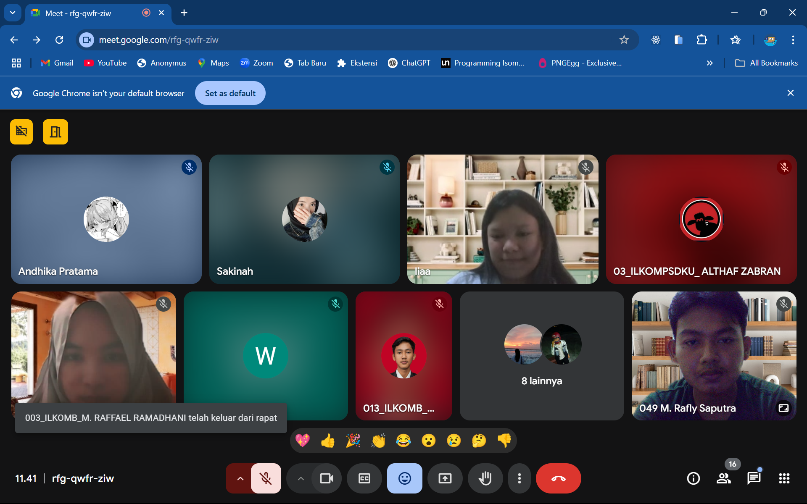This screenshot has width=807, height=504.
Task: Open the participants people panel
Action: (723, 478)
